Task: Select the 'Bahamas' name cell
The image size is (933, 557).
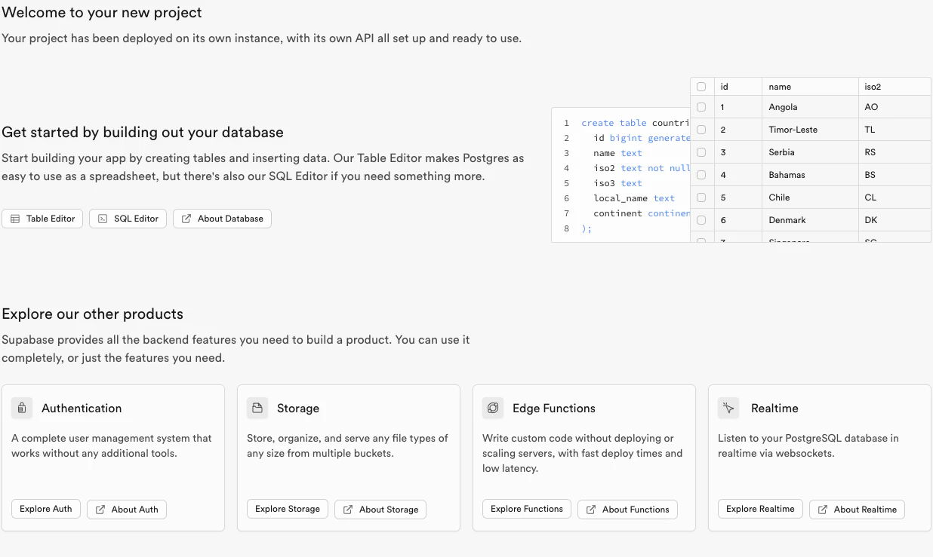Action: pyautogui.click(x=810, y=175)
